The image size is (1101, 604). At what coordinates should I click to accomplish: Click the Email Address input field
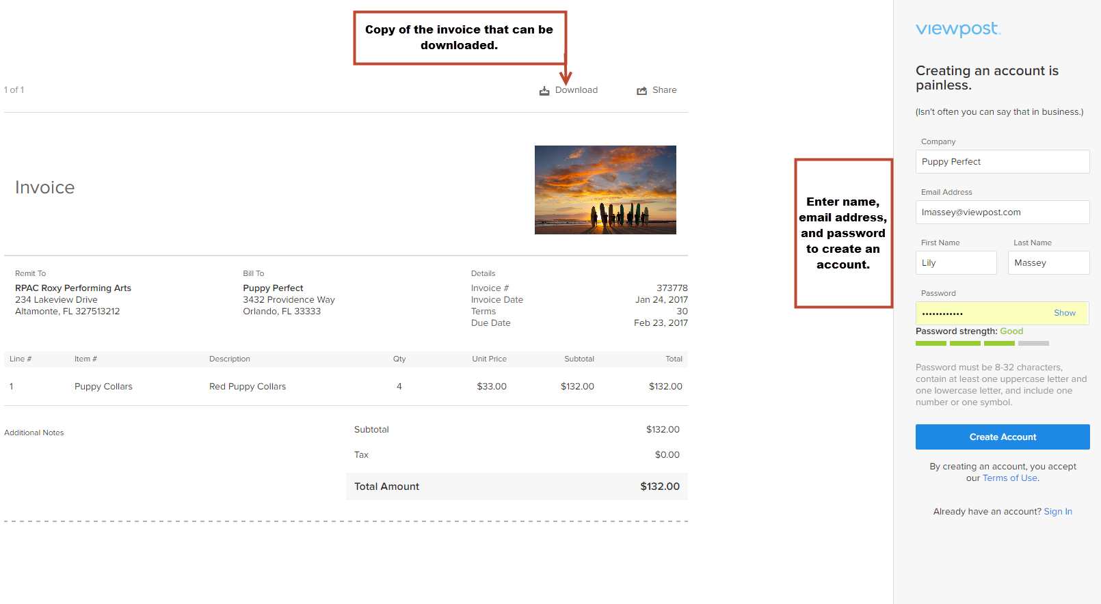tap(1003, 212)
